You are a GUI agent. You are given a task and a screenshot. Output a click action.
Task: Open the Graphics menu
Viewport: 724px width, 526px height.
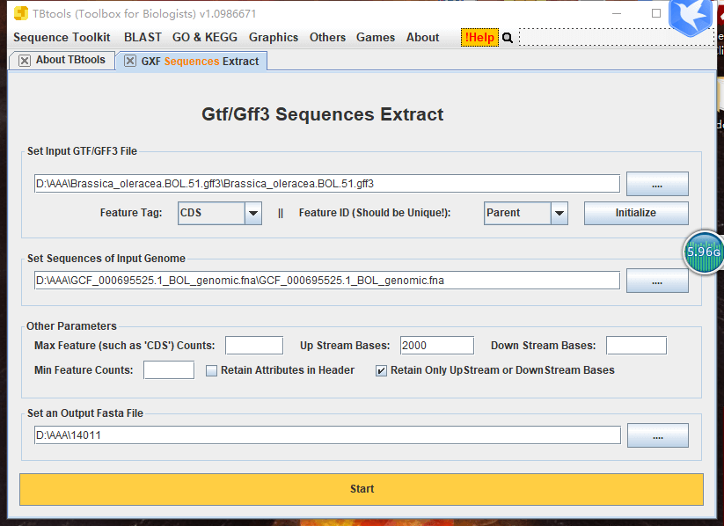(x=274, y=38)
